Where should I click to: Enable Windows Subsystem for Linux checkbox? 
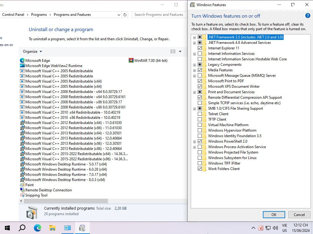click(x=200, y=158)
